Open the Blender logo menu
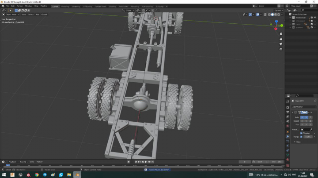The image size is (318, 178). click(x=3, y=6)
